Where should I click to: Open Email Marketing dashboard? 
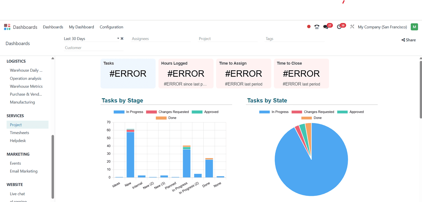pyautogui.click(x=24, y=171)
